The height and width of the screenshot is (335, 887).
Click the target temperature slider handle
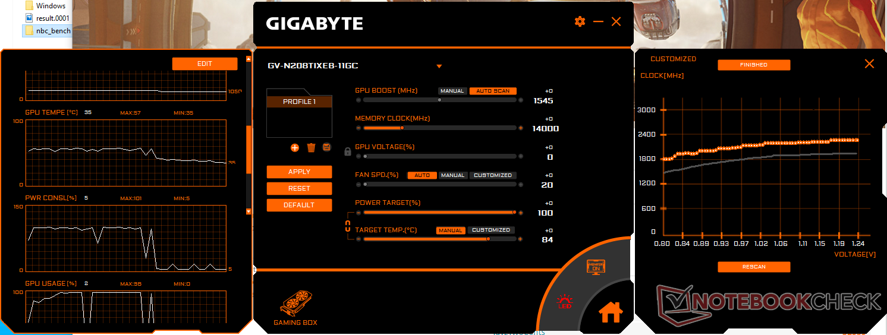click(488, 239)
